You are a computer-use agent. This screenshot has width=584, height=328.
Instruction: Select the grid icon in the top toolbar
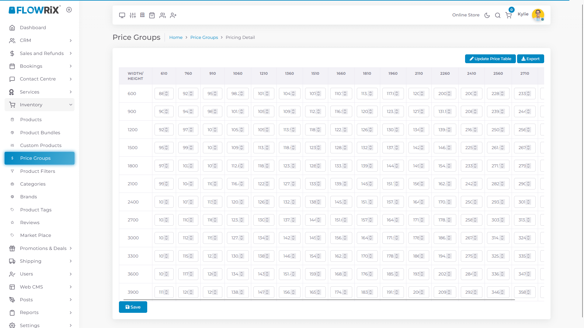[142, 15]
